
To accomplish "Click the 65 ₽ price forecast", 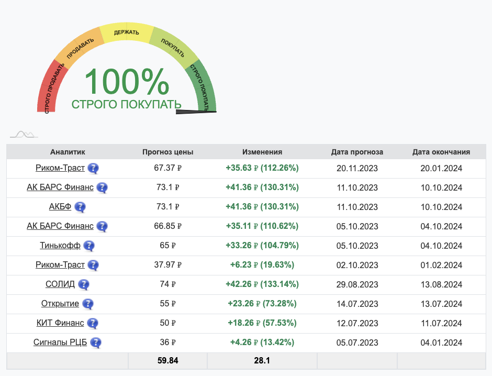I will point(167,246).
